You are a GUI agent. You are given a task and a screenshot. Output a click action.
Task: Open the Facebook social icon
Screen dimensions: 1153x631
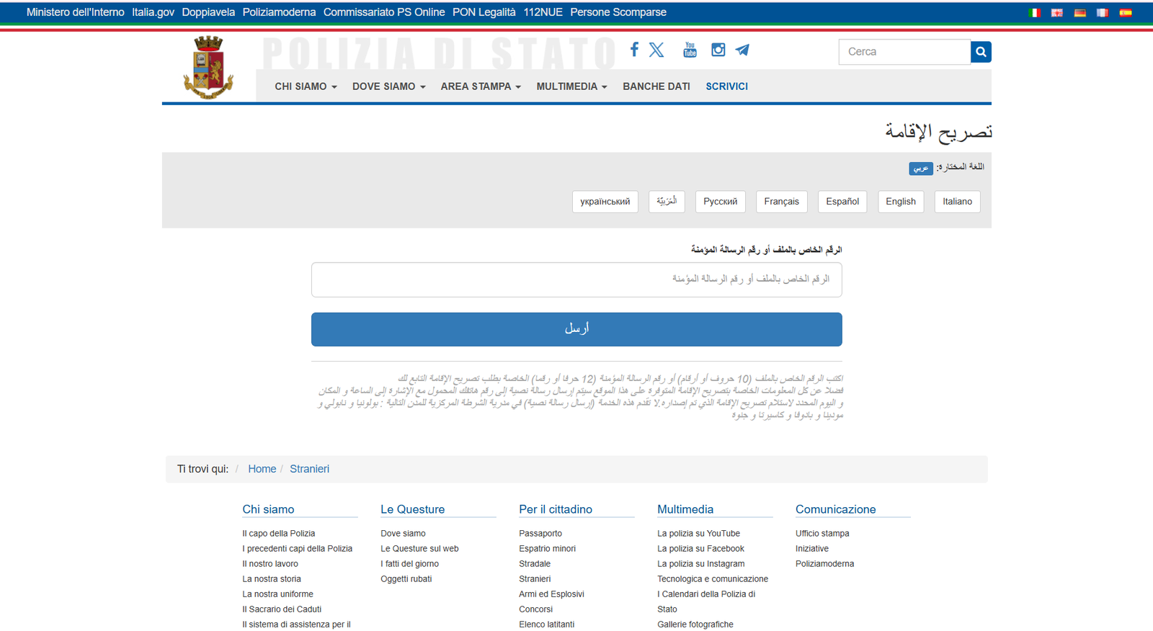pos(634,50)
